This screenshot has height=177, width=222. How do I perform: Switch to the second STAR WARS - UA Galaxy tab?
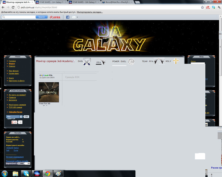[51, 2]
